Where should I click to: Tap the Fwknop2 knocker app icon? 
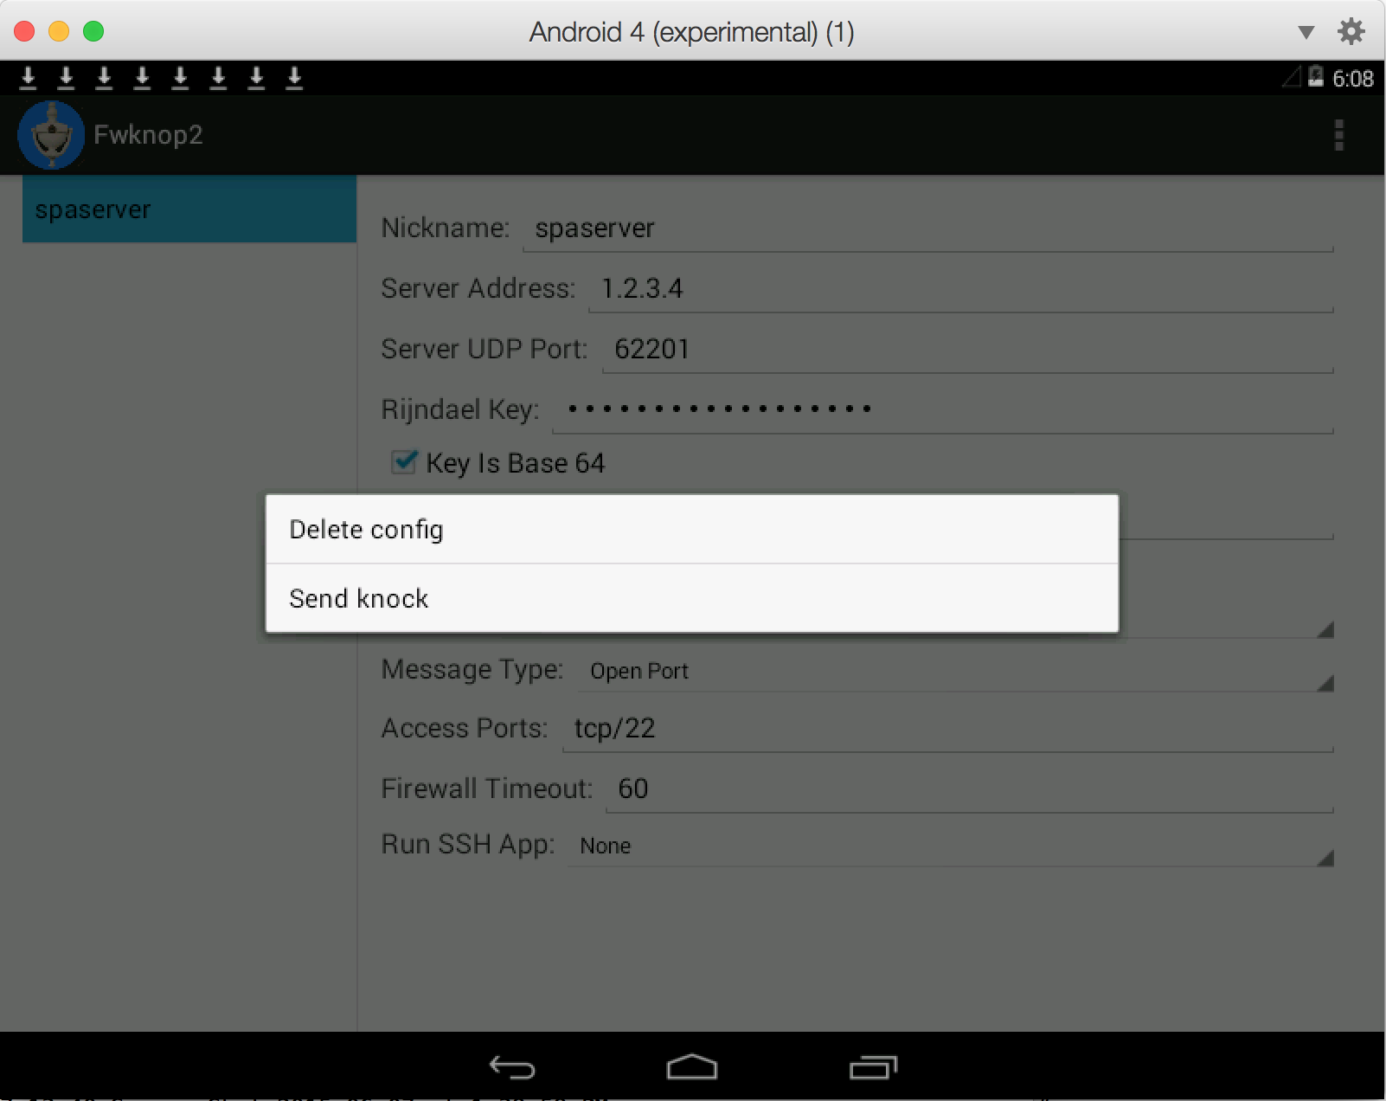coord(52,134)
